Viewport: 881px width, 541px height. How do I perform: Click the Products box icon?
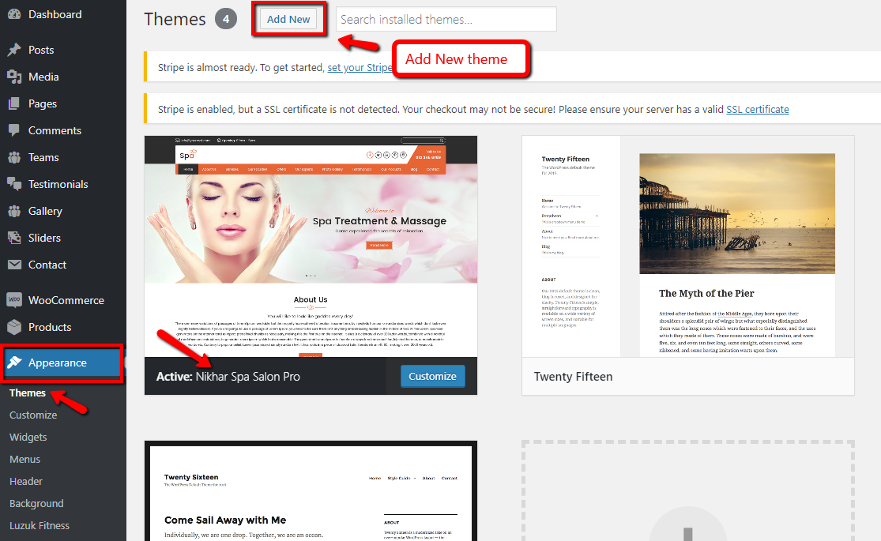[14, 327]
